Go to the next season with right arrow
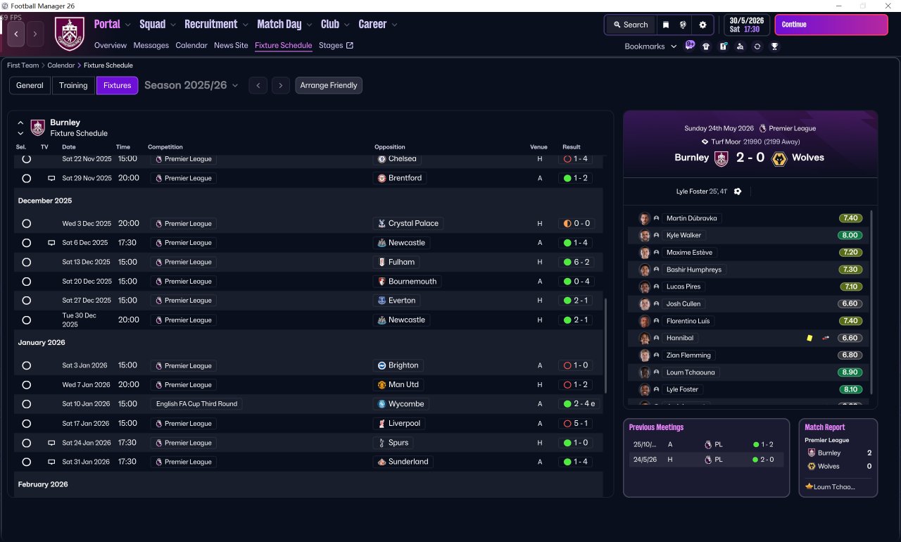901x542 pixels. pos(281,85)
